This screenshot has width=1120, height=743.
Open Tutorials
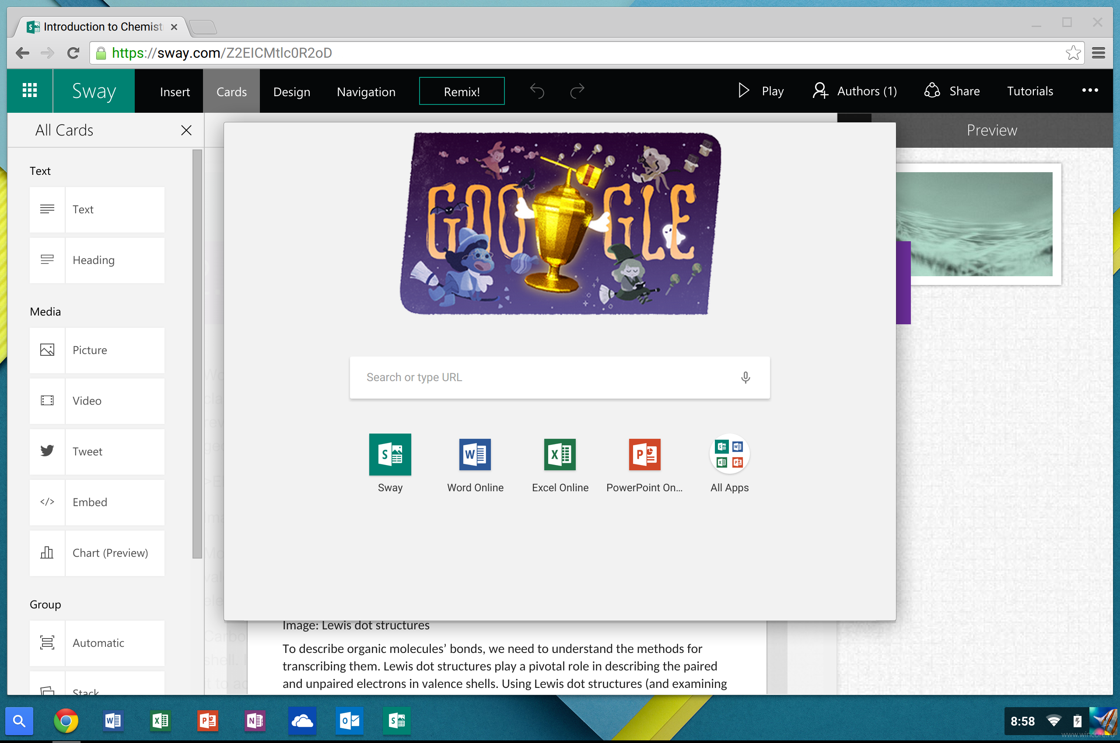[1030, 90]
